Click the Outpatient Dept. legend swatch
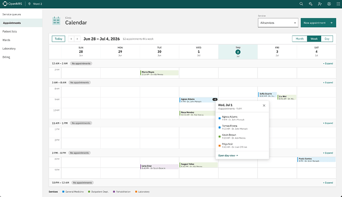Screen dimensions: 342x197 [89, 192]
